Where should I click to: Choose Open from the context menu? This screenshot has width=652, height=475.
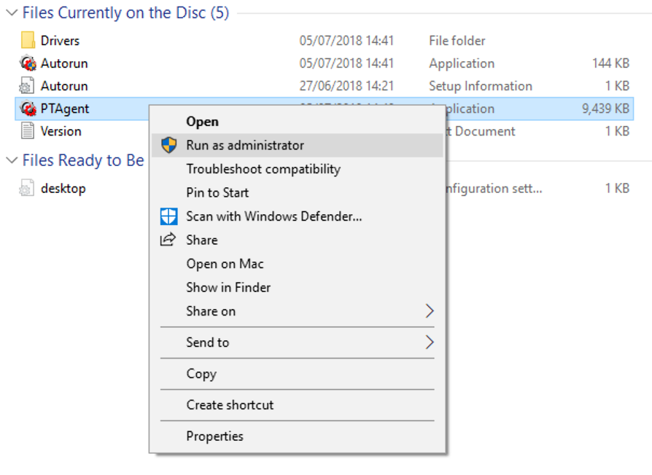(x=202, y=122)
